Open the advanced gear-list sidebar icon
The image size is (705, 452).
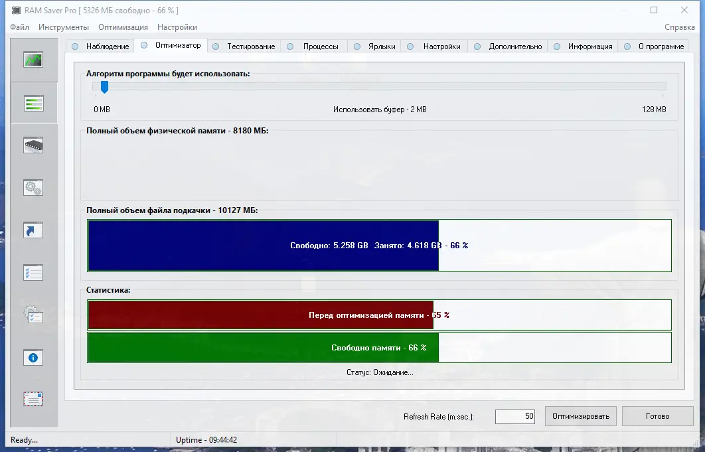click(x=33, y=315)
